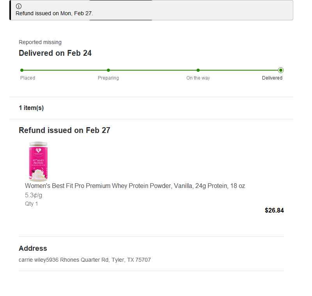The height and width of the screenshot is (296, 312).
Task: Click the "1 item(s)" count text
Action: point(31,108)
